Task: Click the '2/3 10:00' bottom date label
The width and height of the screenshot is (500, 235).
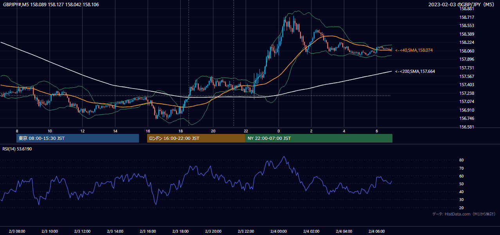Action: pyautogui.click(x=50, y=231)
